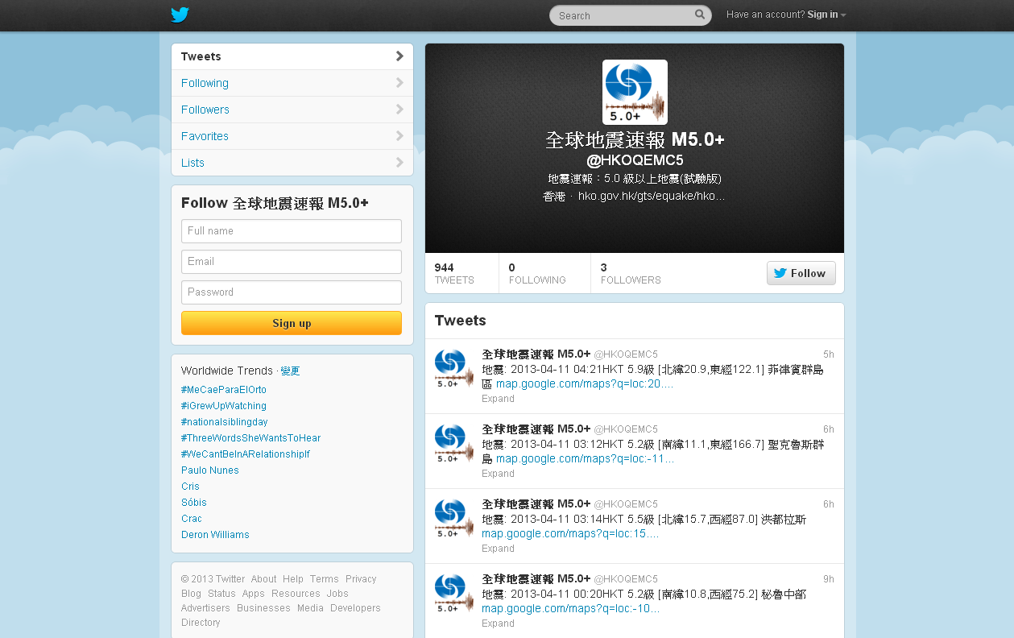Open the Advertisers footer link
Image resolution: width=1014 pixels, height=638 pixels.
[205, 608]
